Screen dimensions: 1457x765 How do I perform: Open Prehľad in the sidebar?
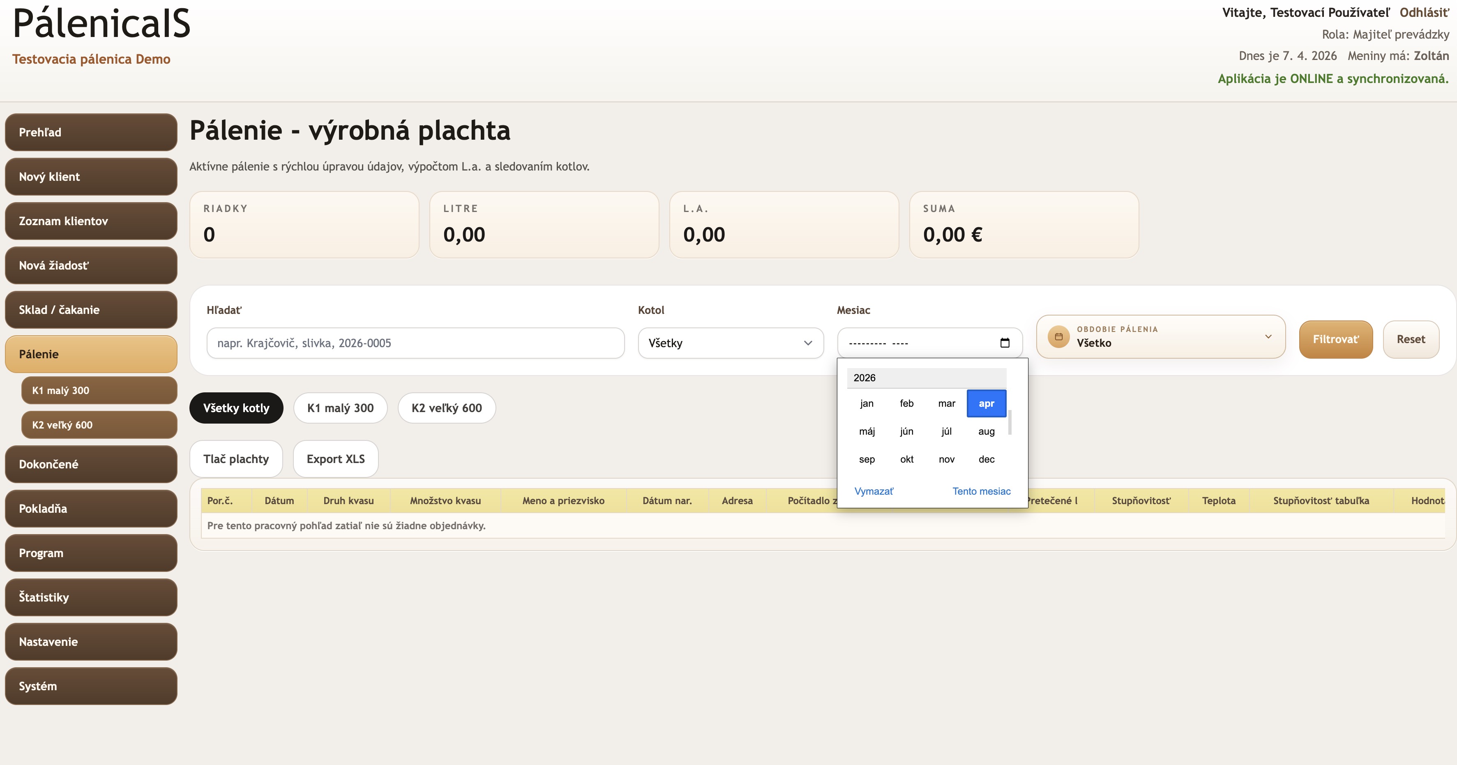[91, 132]
